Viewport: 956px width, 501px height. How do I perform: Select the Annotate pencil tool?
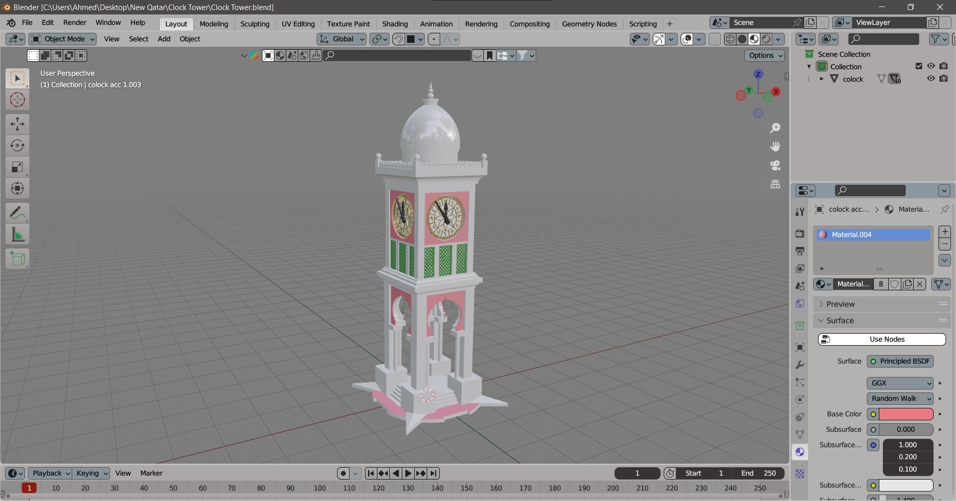tap(17, 213)
